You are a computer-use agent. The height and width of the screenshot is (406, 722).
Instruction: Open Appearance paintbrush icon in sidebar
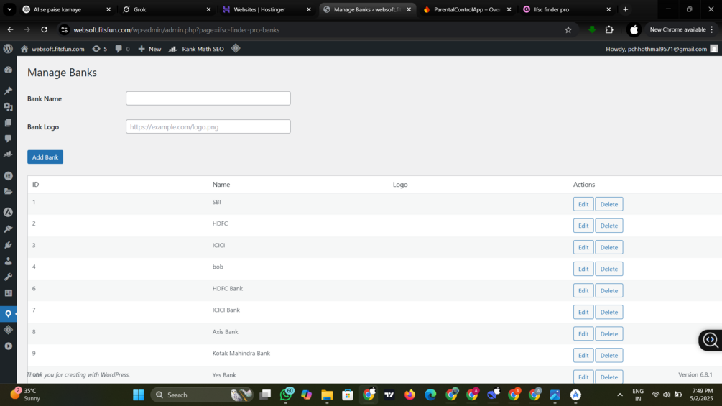click(9, 229)
